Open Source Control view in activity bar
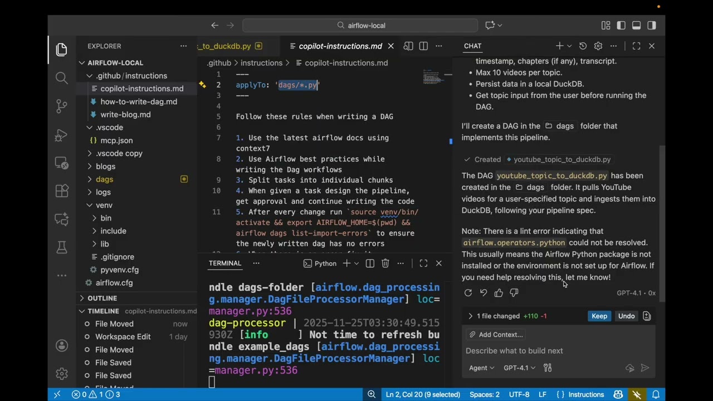This screenshot has height=401, width=713. coord(62,106)
